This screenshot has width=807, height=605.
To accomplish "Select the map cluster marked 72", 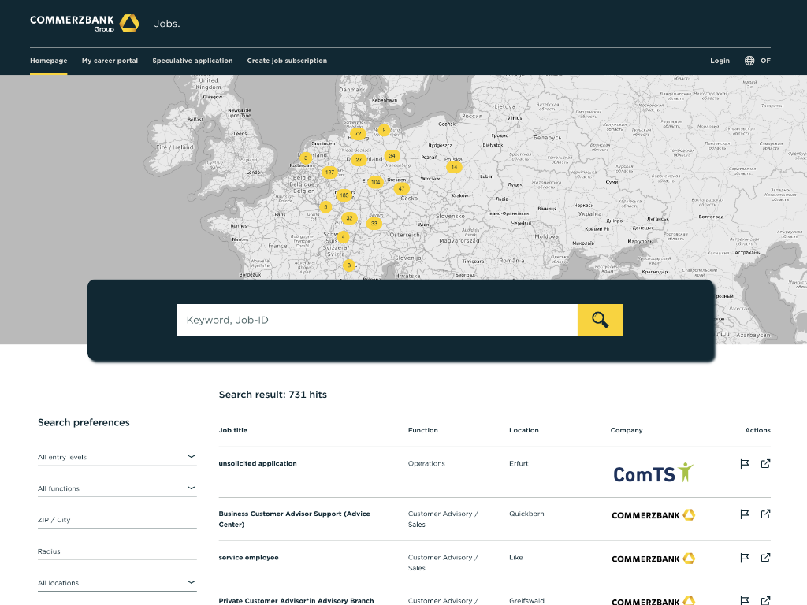I will coord(357,134).
